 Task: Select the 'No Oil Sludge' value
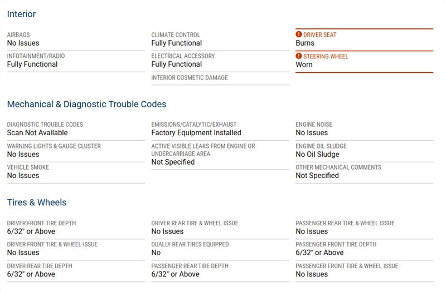[317, 154]
